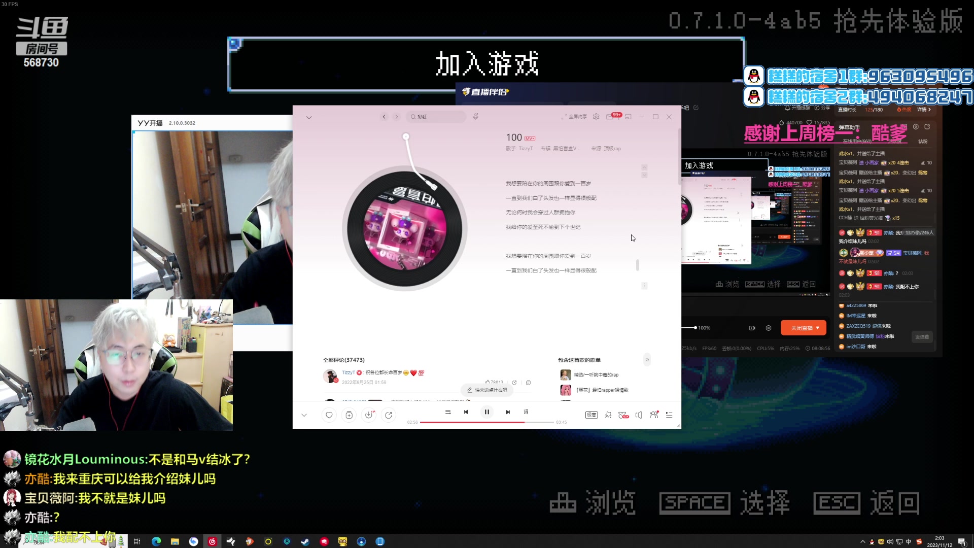Open TizzyT commenter profile avatar
The height and width of the screenshot is (548, 974).
click(x=330, y=376)
